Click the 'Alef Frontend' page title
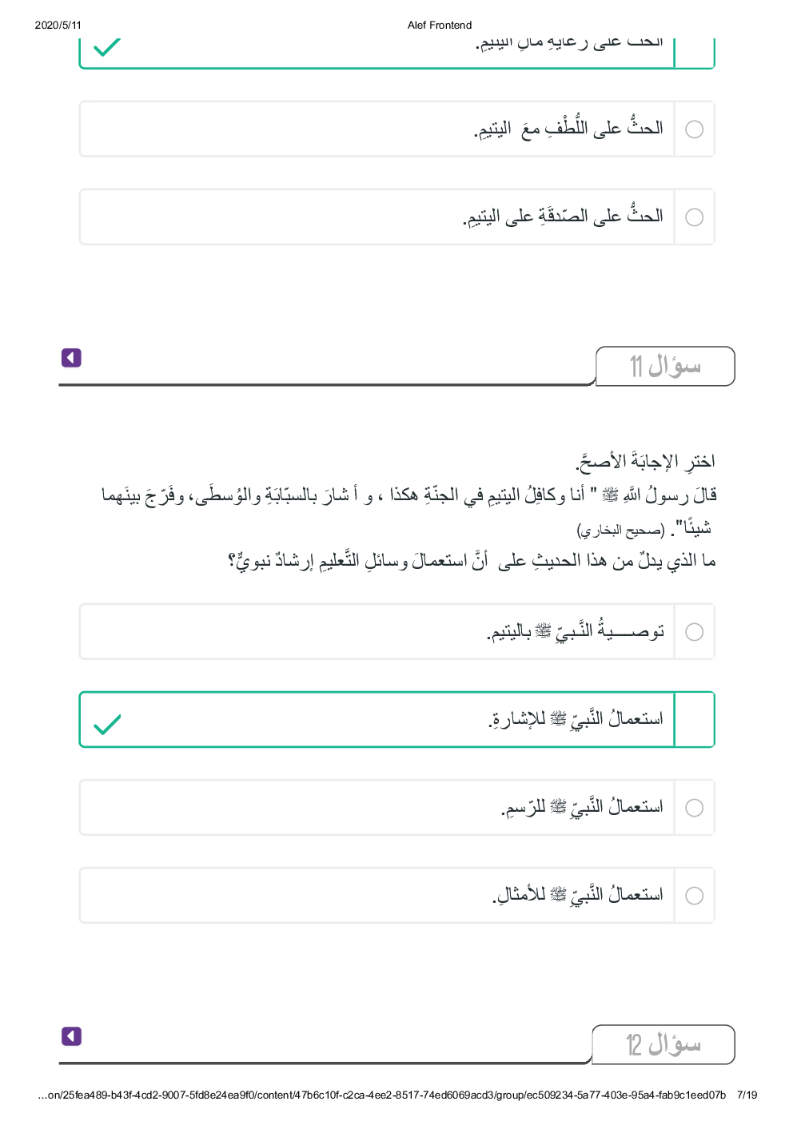Viewport: 793px width, 1121px height. [x=440, y=26]
